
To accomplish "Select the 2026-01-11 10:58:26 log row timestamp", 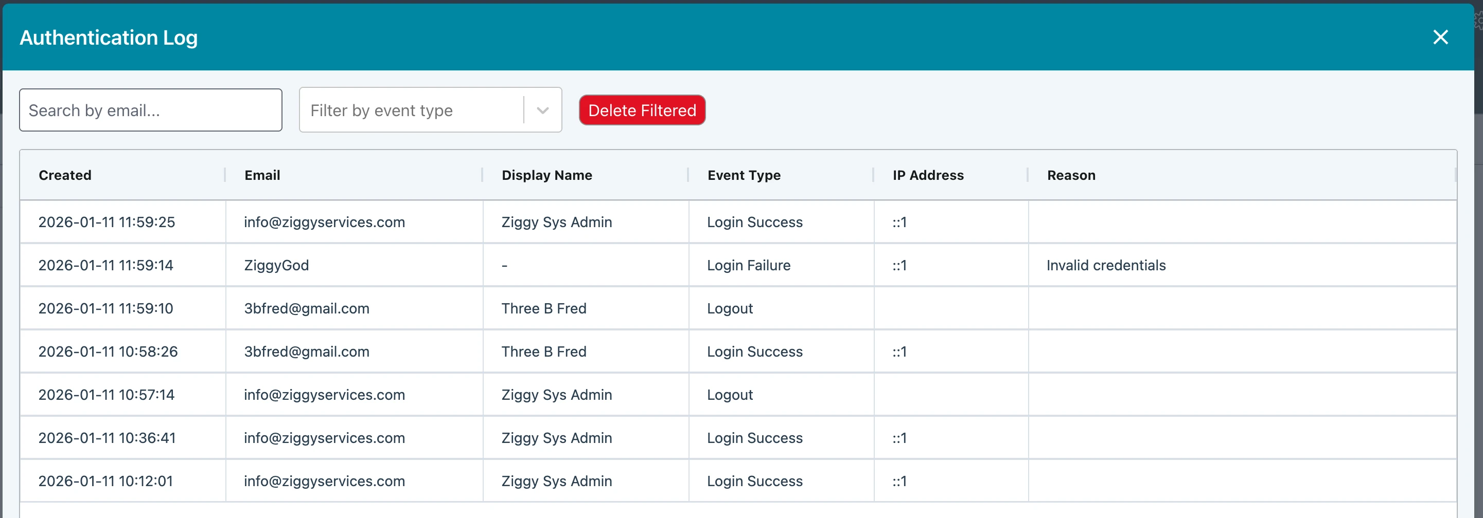I will (108, 352).
